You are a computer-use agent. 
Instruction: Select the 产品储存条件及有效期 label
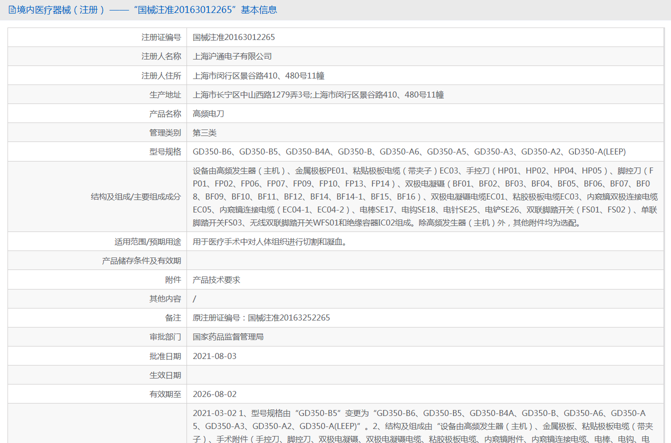[x=97, y=260]
